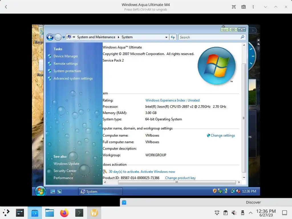Open the keyboard shortcuts icon in header

(244, 7)
